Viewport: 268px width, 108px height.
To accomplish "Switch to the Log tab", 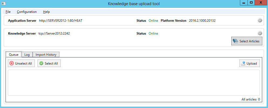I will point(27,55).
